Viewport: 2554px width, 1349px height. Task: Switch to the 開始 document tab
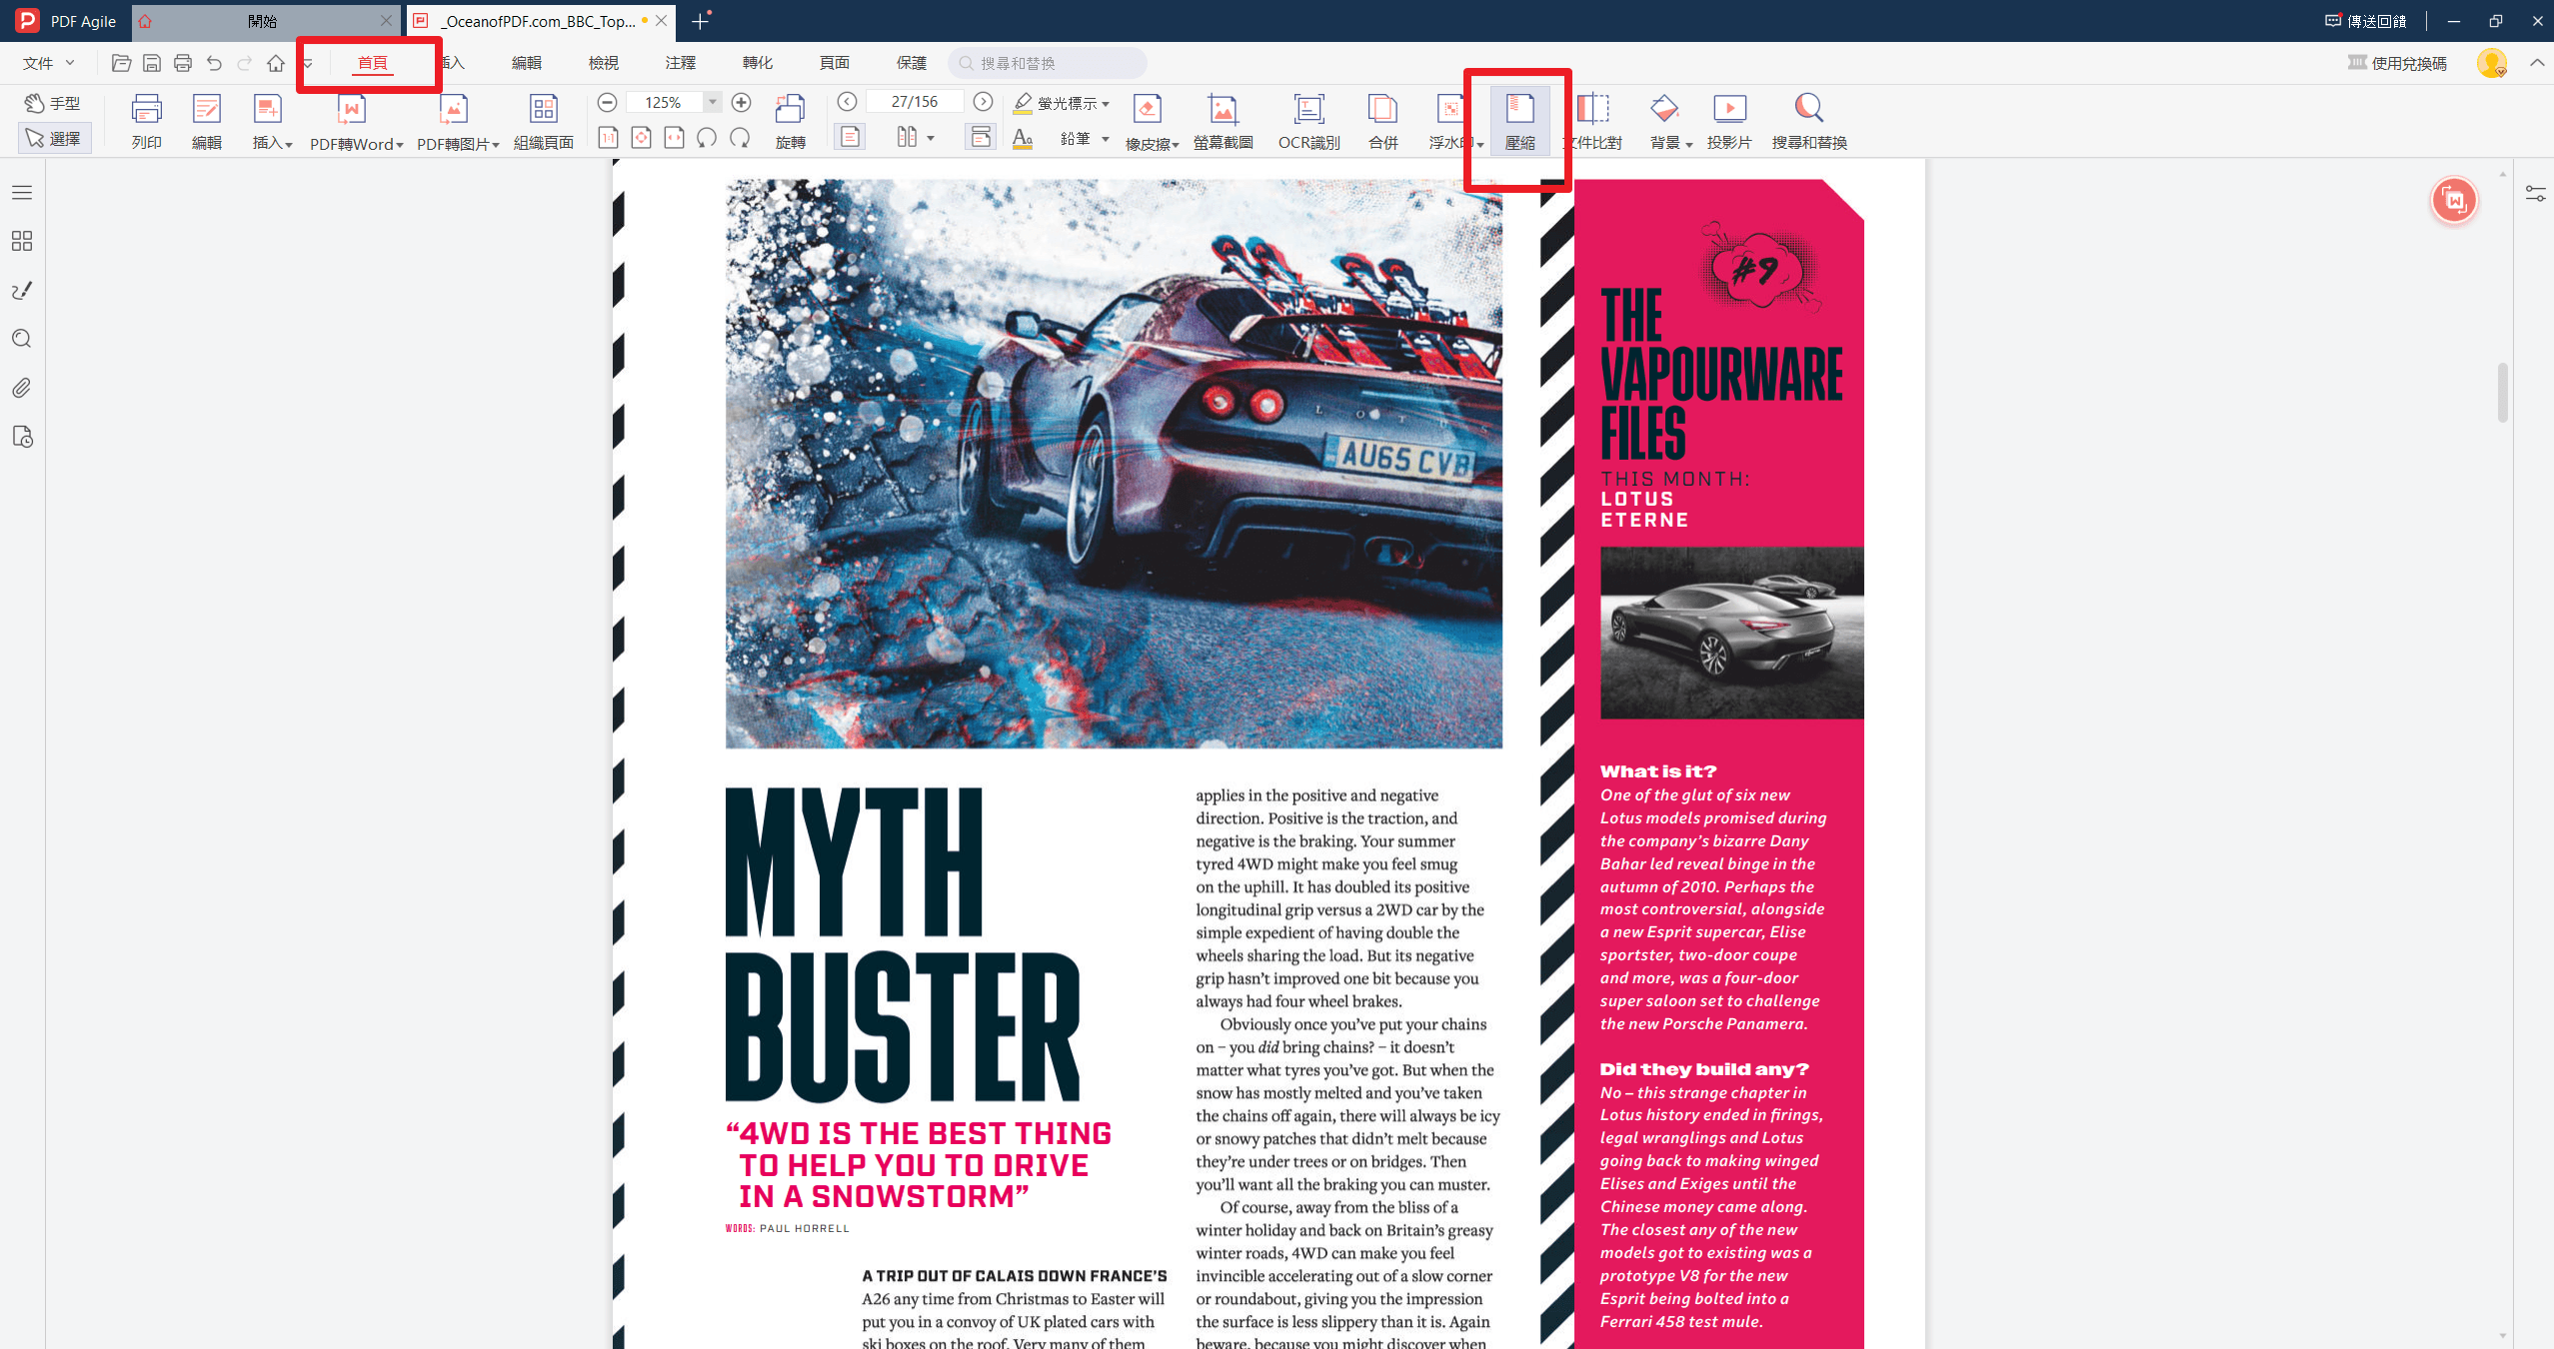click(264, 21)
